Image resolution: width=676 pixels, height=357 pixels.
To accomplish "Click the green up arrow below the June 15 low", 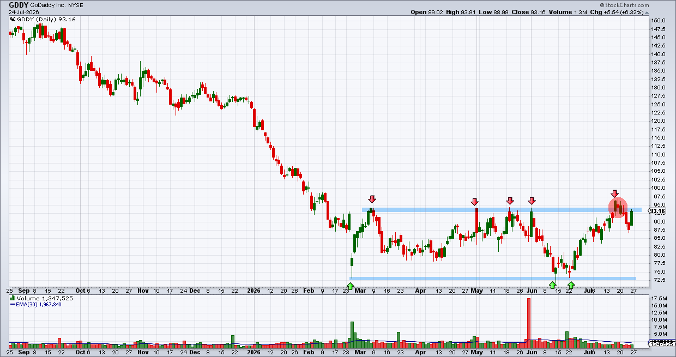I will click(553, 285).
